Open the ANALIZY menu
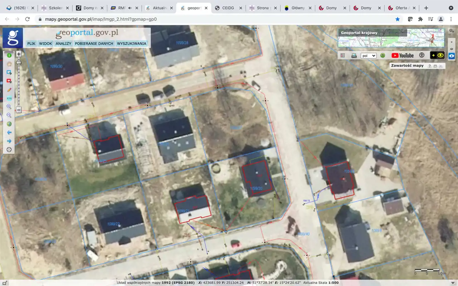 pyautogui.click(x=63, y=44)
